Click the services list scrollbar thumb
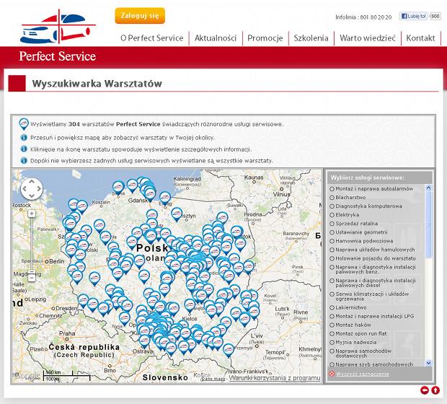 click(428, 224)
